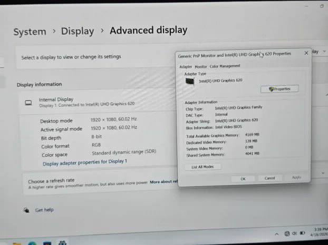Go back to Display breadcrumb
This screenshot has width=328, height=245.
[x=78, y=32]
